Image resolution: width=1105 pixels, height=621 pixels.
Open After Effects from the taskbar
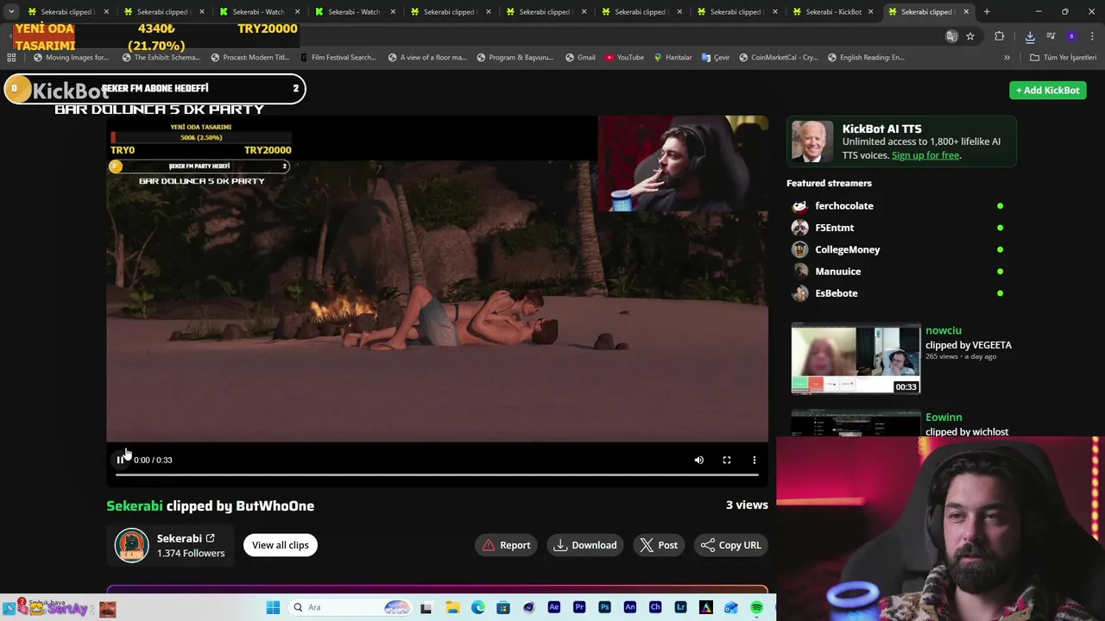tap(554, 608)
